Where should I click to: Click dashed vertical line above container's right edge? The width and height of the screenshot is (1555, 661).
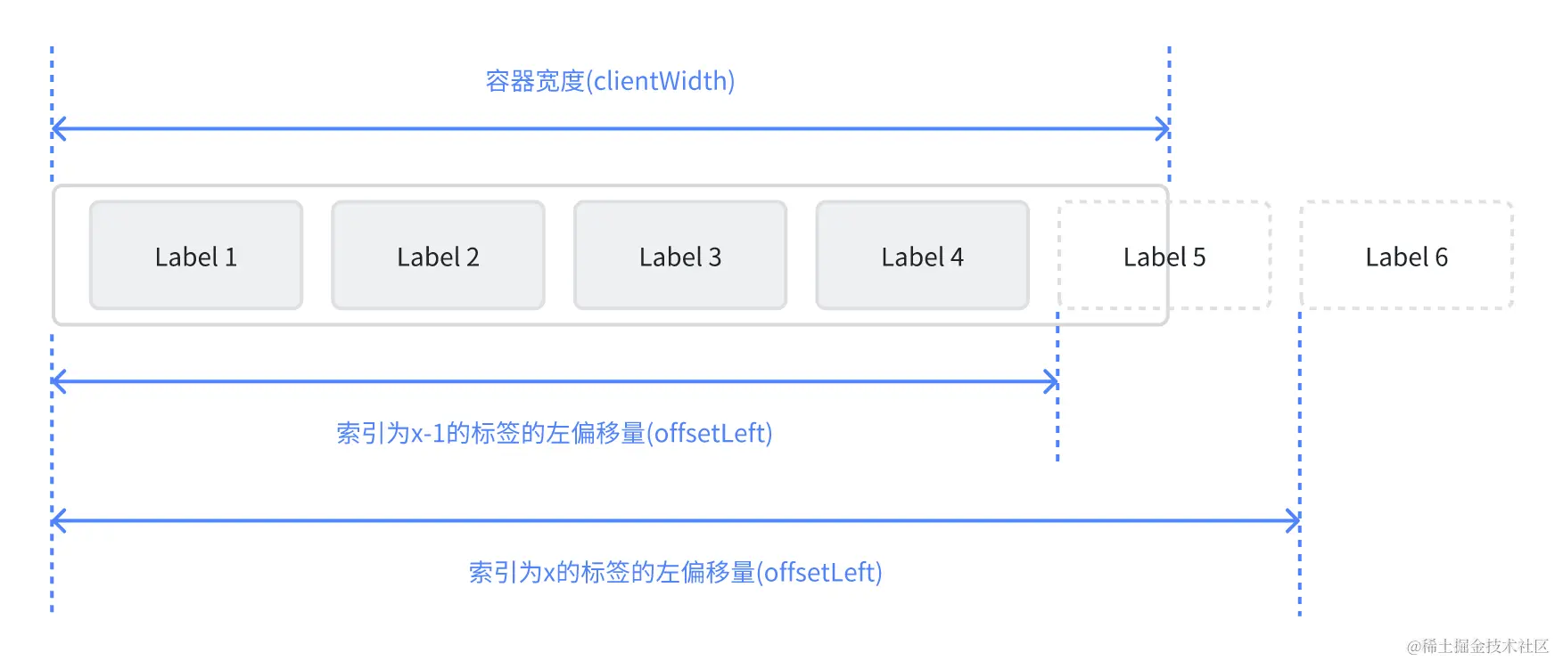pos(1169,113)
